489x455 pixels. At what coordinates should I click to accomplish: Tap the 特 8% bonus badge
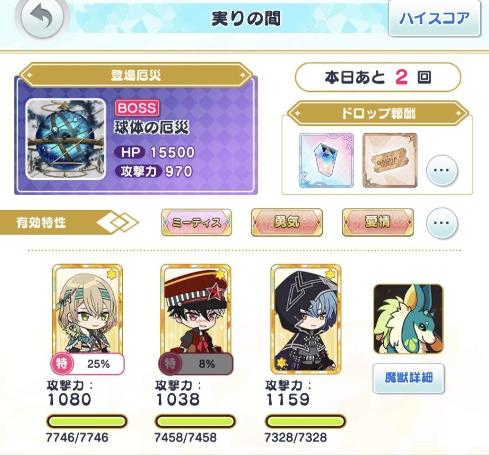click(x=195, y=364)
